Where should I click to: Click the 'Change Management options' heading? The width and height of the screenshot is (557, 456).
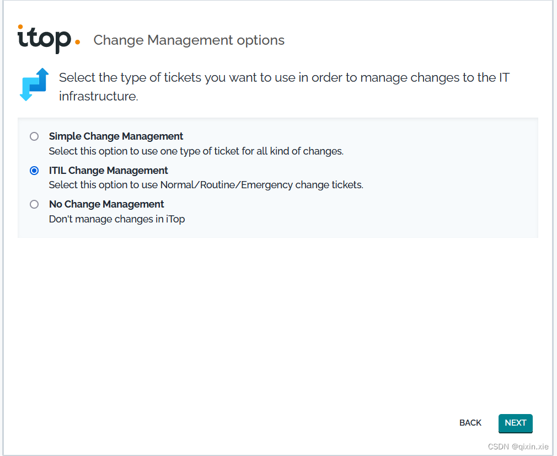tap(189, 40)
